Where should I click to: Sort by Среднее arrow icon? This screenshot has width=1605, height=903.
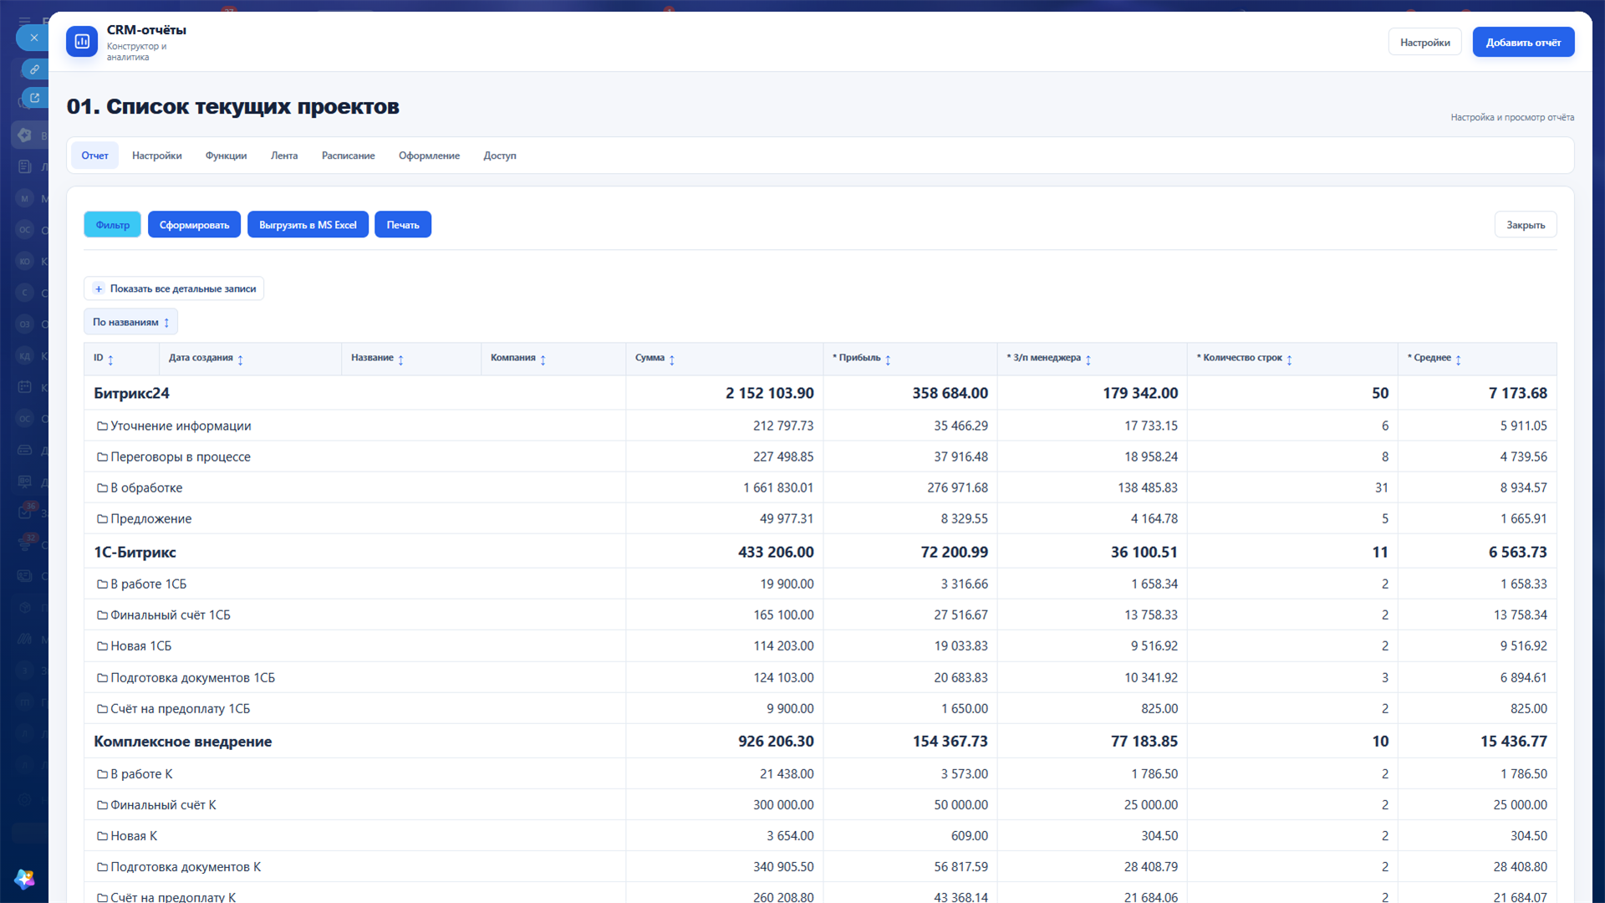[x=1458, y=360]
